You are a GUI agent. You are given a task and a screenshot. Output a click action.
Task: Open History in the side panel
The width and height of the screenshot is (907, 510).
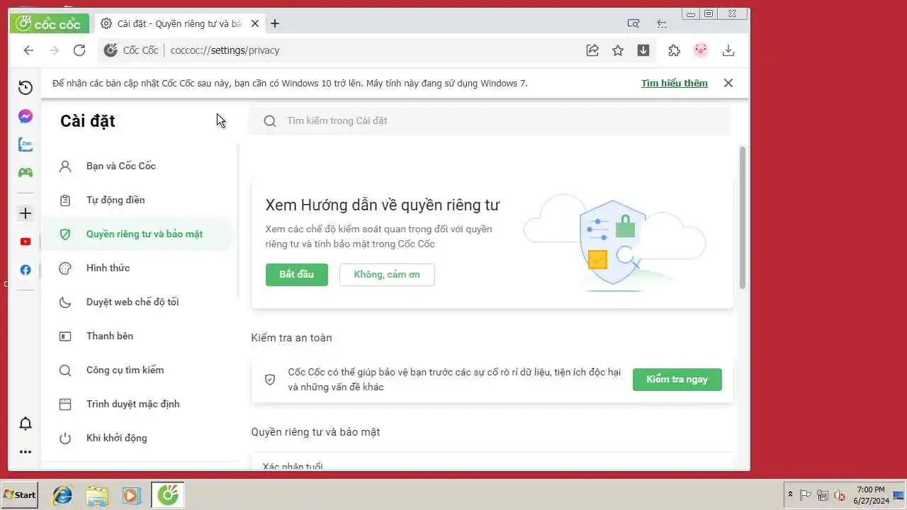click(26, 87)
